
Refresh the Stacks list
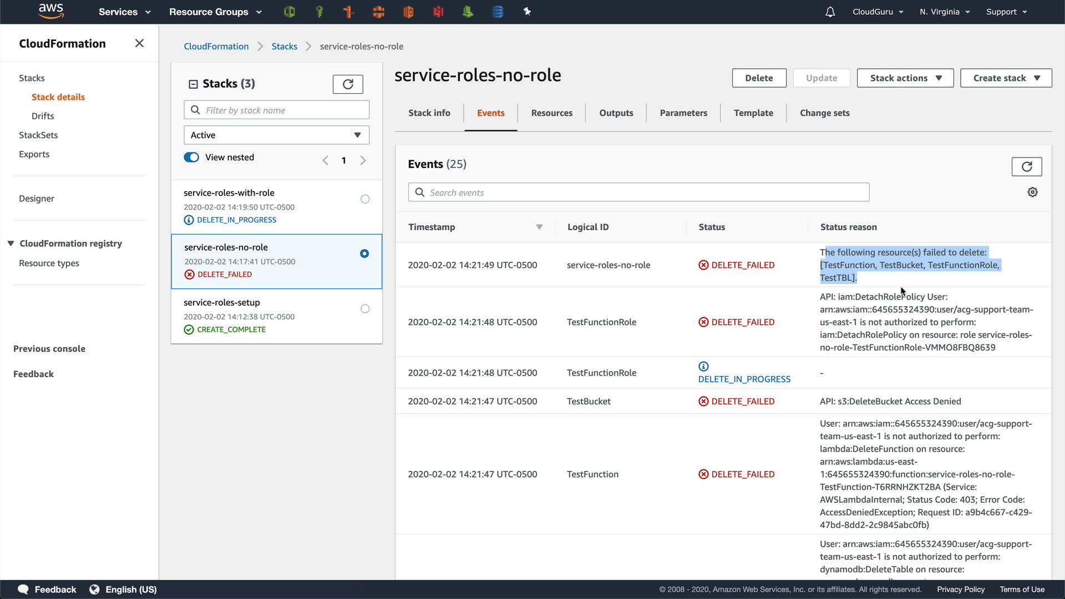coord(348,84)
